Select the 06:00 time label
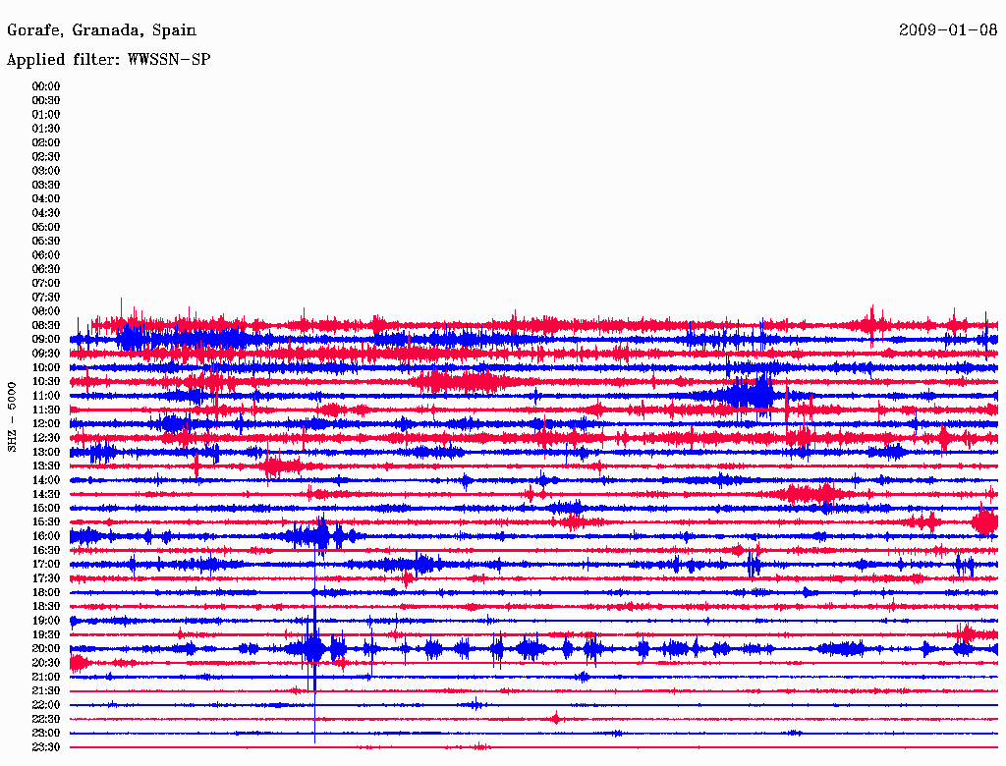The image size is (1006, 766). click(45, 254)
